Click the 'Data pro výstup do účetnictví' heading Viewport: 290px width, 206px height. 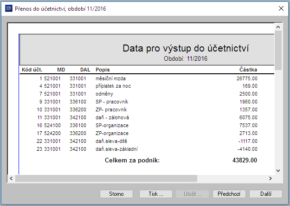coord(186,48)
